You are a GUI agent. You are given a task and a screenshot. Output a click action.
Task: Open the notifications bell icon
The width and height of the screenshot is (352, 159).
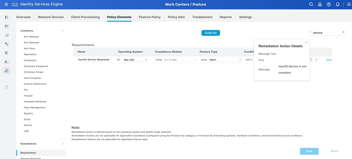338,4
